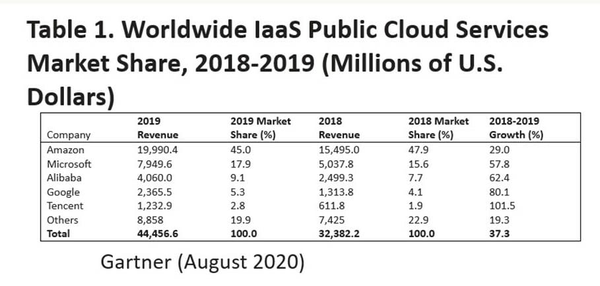Select total 2019 revenue 44,456.6
This screenshot has height=286, width=600.
pos(158,234)
